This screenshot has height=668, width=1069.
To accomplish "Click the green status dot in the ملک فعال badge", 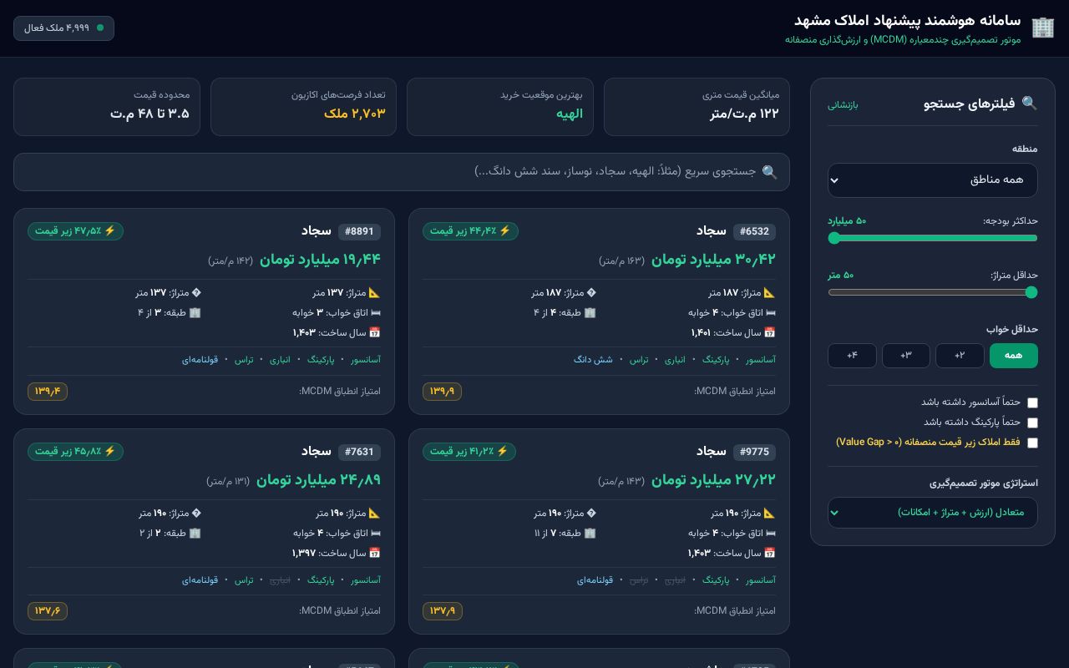I will tap(100, 28).
